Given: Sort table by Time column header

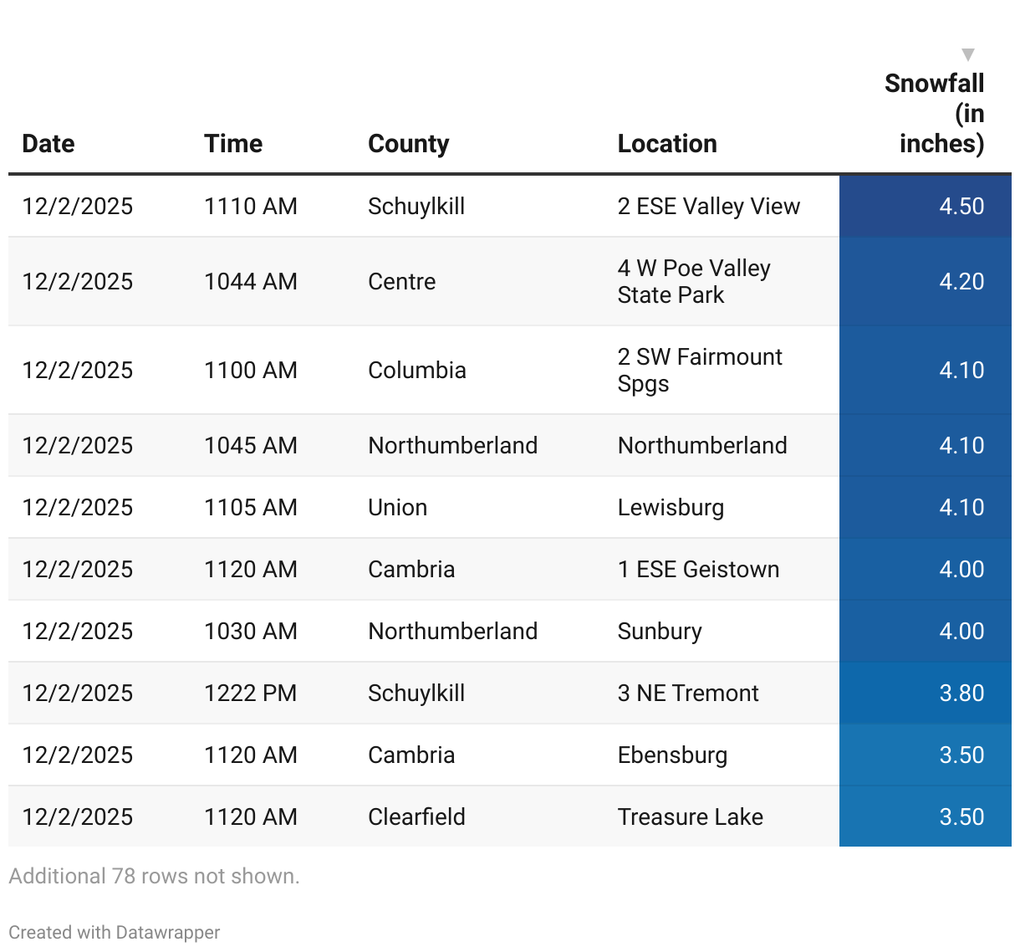Looking at the screenshot, I should [x=233, y=144].
